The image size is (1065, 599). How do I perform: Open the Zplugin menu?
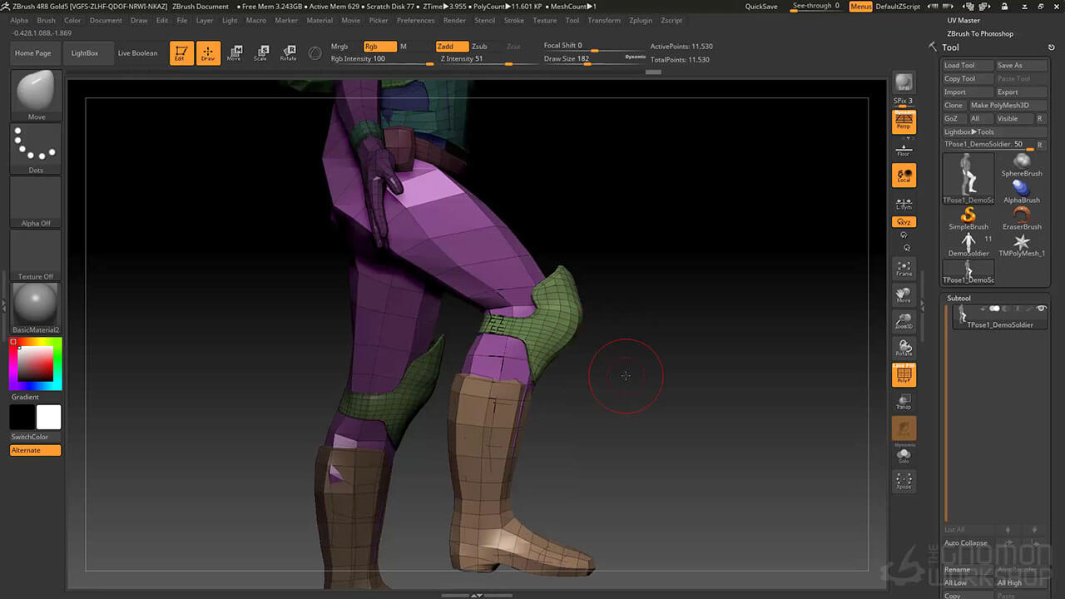(641, 20)
